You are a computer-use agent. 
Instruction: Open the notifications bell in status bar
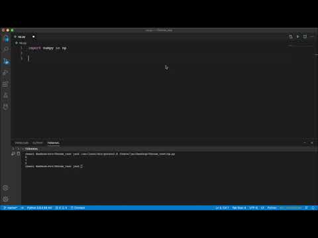tap(313, 208)
